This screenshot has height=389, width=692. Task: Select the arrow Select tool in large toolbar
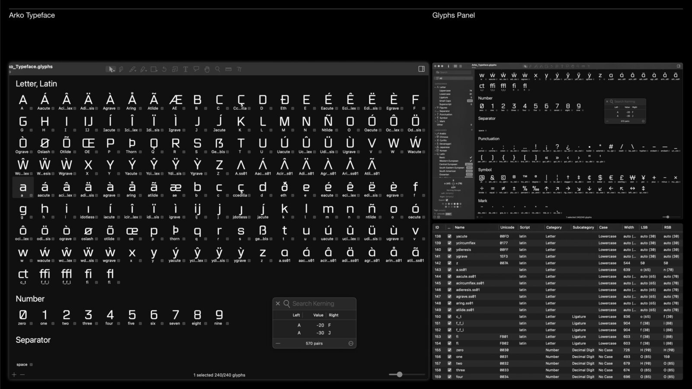(111, 69)
